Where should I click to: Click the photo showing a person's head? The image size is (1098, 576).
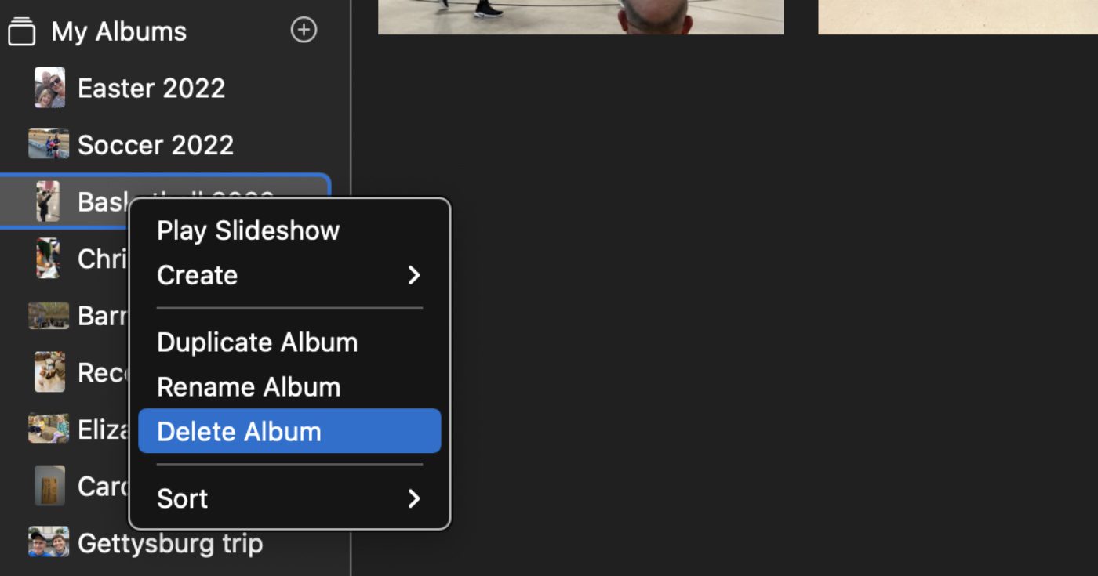(x=580, y=16)
